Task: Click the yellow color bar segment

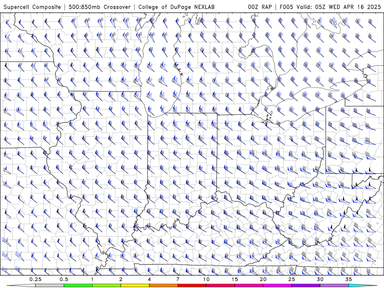Action: (135, 286)
